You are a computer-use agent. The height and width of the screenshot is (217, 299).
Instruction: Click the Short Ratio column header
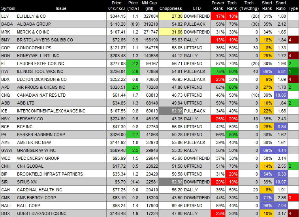coord(281,6)
